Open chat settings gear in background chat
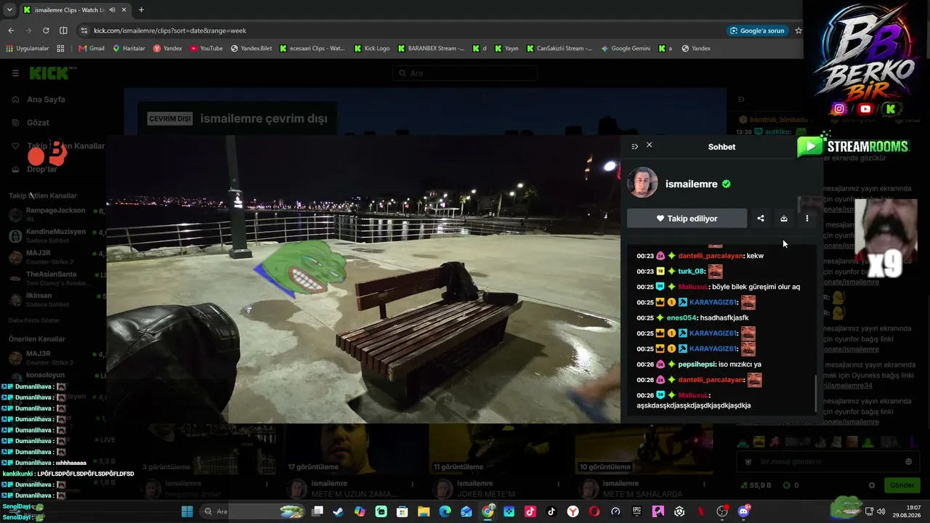Viewport: 930px width, 523px height. [x=872, y=485]
